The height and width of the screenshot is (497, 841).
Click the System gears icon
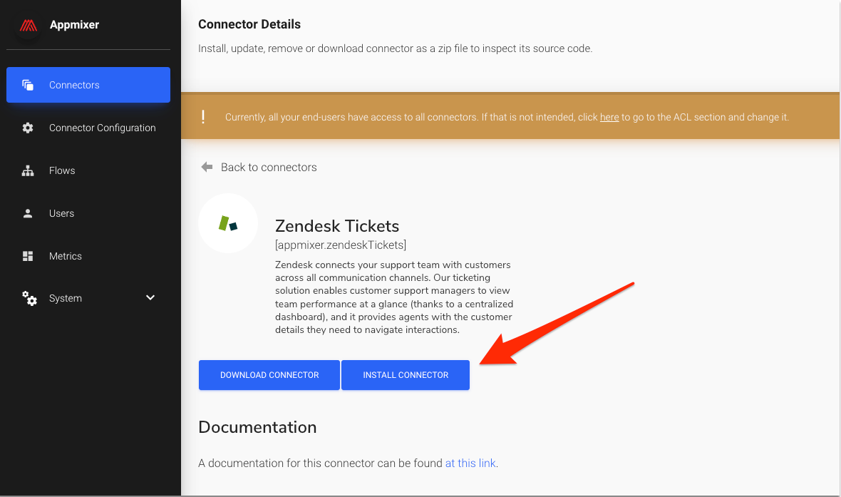[x=29, y=298]
